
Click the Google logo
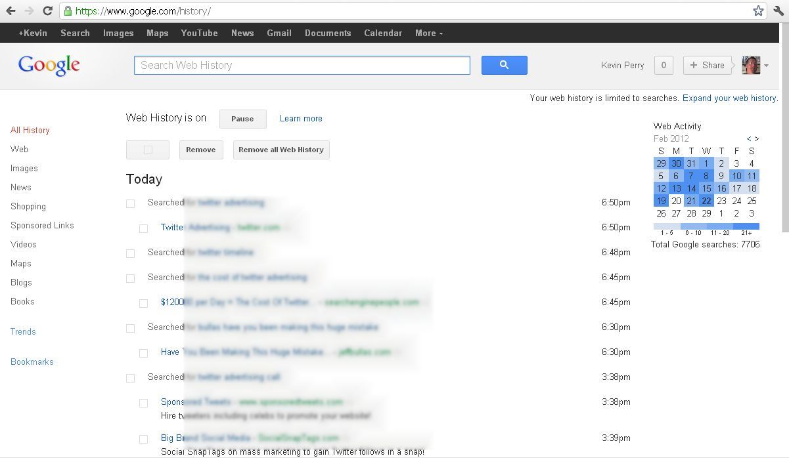(x=49, y=65)
